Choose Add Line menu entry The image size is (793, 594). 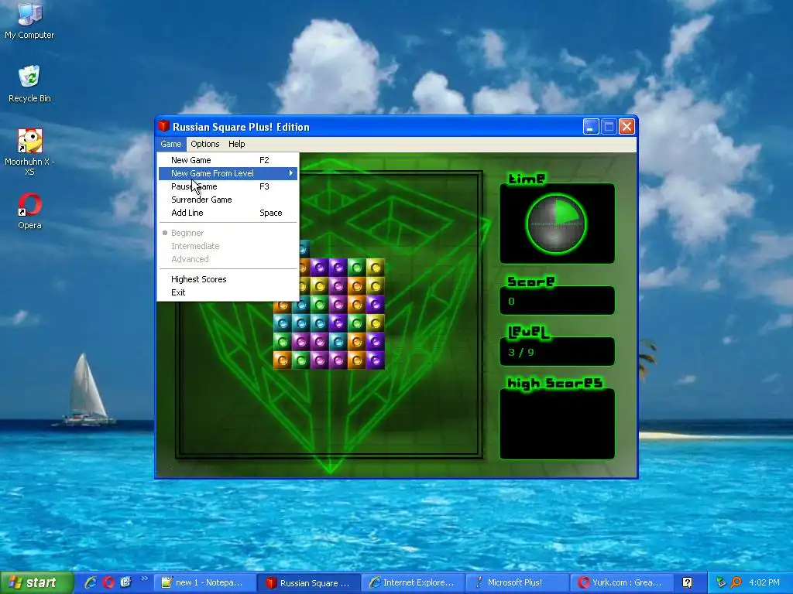[228, 213]
